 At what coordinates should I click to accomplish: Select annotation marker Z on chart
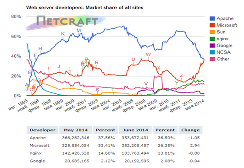[x=181, y=76]
